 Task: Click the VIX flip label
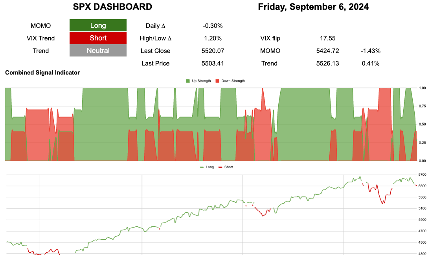[x=270, y=38]
